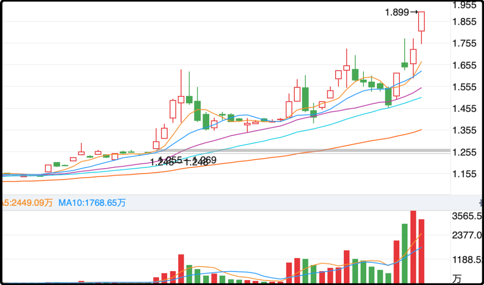Click the 1.855 price axis label
Image resolution: width=484 pixels, height=285 pixels.
point(464,21)
